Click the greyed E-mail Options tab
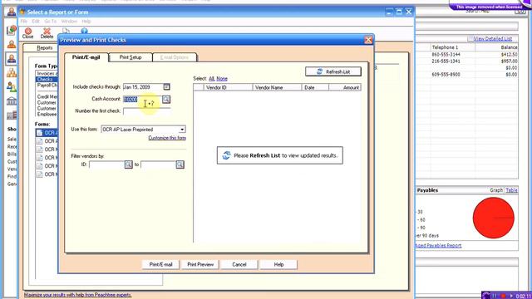The width and height of the screenshot is (532, 299). pos(175,57)
